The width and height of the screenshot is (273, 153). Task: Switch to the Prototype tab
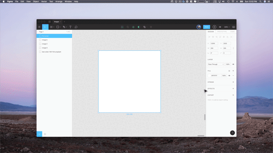(222, 32)
